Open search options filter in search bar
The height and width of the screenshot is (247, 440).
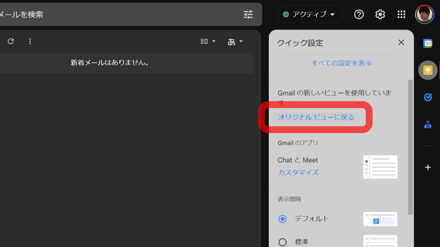point(248,14)
